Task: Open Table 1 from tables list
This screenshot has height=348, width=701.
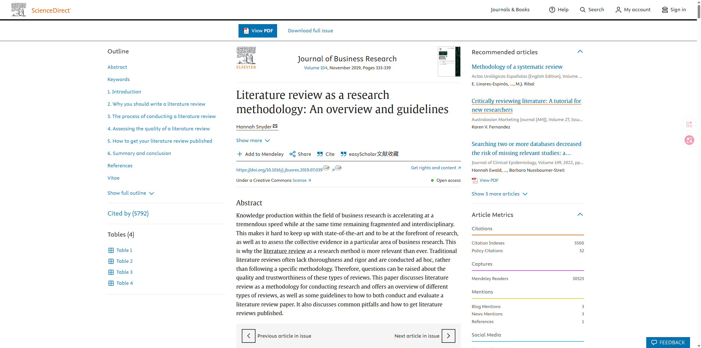Action: [x=124, y=250]
